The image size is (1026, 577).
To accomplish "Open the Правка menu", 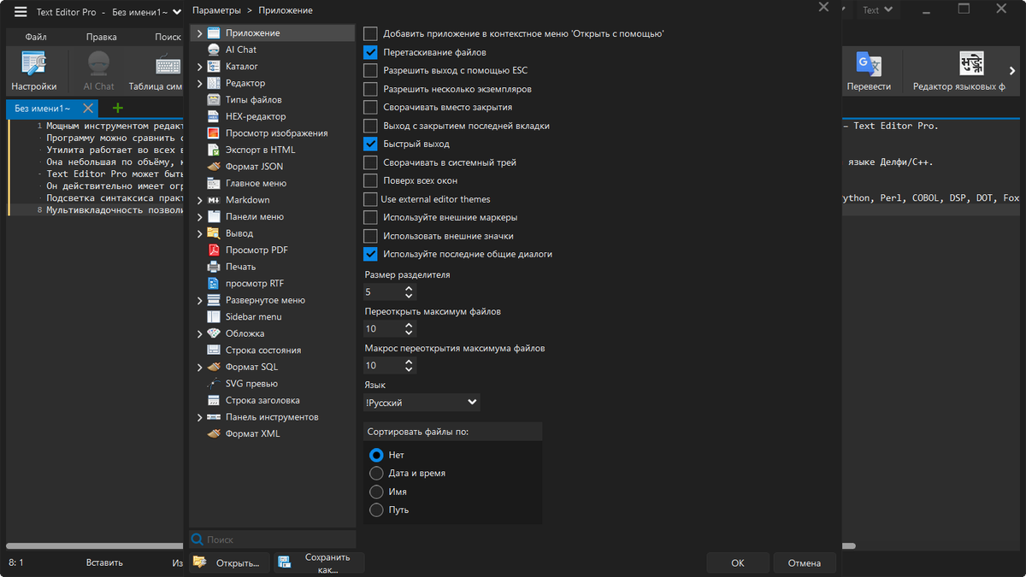I will point(101,37).
